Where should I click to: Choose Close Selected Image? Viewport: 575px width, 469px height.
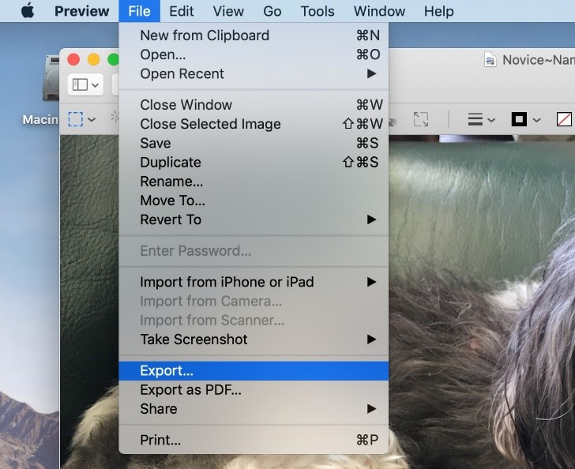click(254, 124)
